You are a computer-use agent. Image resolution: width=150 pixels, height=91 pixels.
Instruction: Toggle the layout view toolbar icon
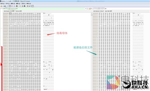(32, 6)
